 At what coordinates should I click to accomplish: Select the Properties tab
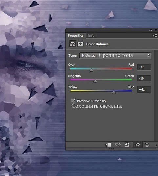tap(76, 36)
